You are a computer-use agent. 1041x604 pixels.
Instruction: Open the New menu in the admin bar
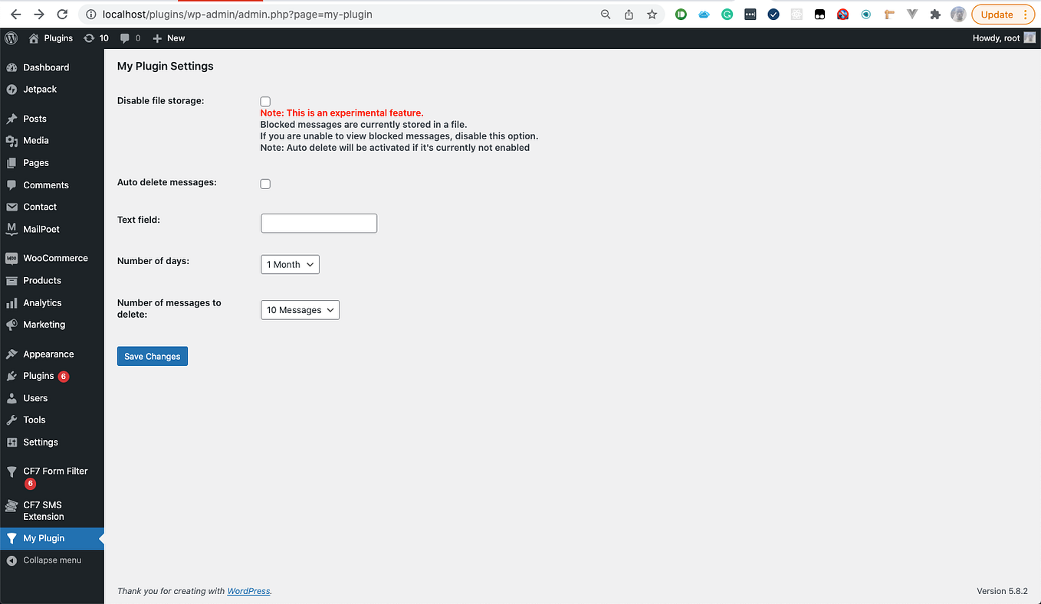coord(168,38)
